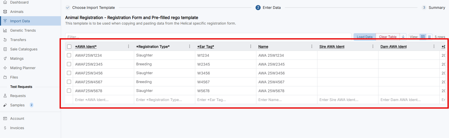The image size is (449, 138).
Task: Go back to Choose Import Template step
Action: 93,8
